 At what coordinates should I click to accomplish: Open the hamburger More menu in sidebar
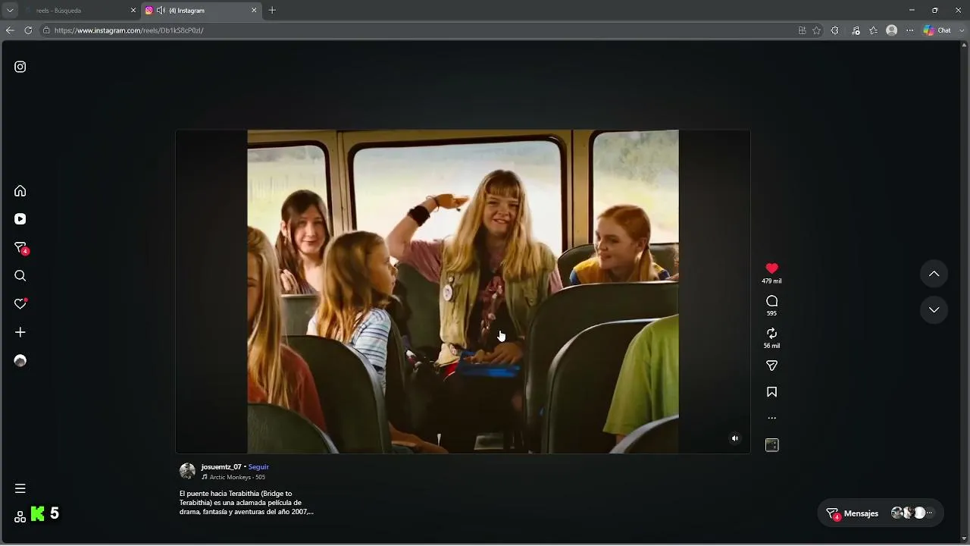[20, 488]
